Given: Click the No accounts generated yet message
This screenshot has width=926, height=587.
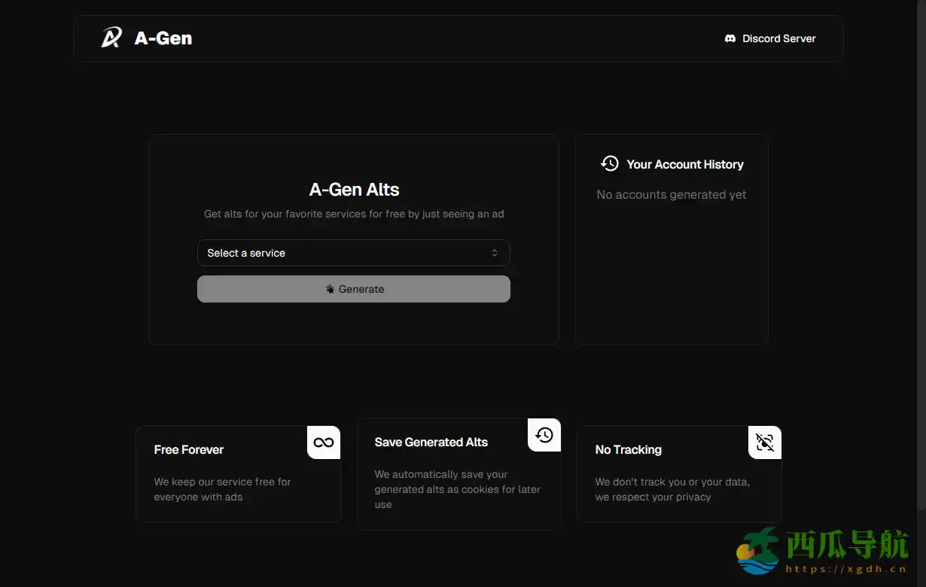Looking at the screenshot, I should click(671, 194).
